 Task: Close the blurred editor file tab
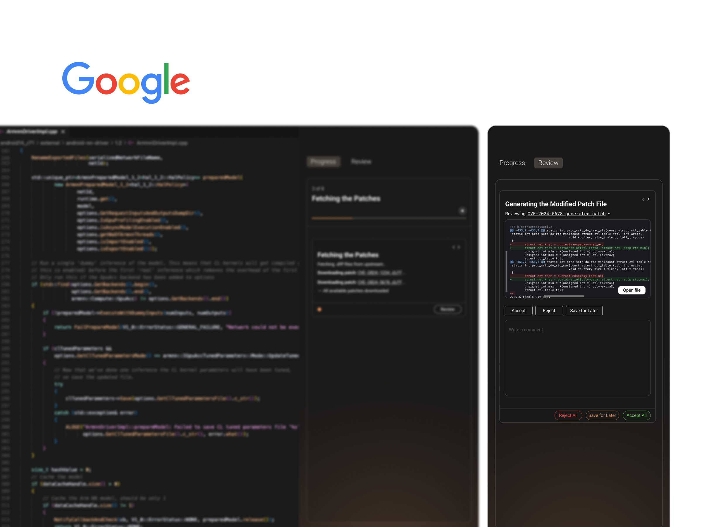point(63,131)
